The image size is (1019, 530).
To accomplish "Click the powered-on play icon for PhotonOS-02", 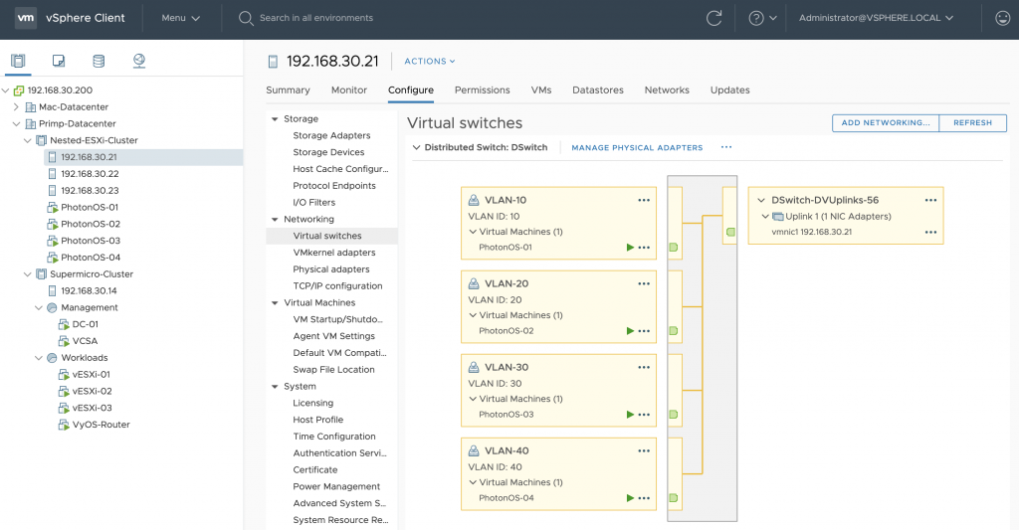I will (x=630, y=331).
